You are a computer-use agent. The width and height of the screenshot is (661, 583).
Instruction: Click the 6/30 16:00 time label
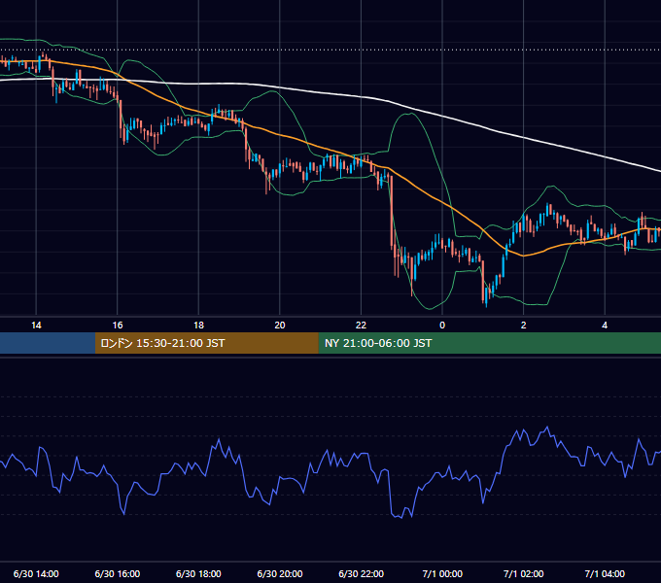pyautogui.click(x=118, y=573)
